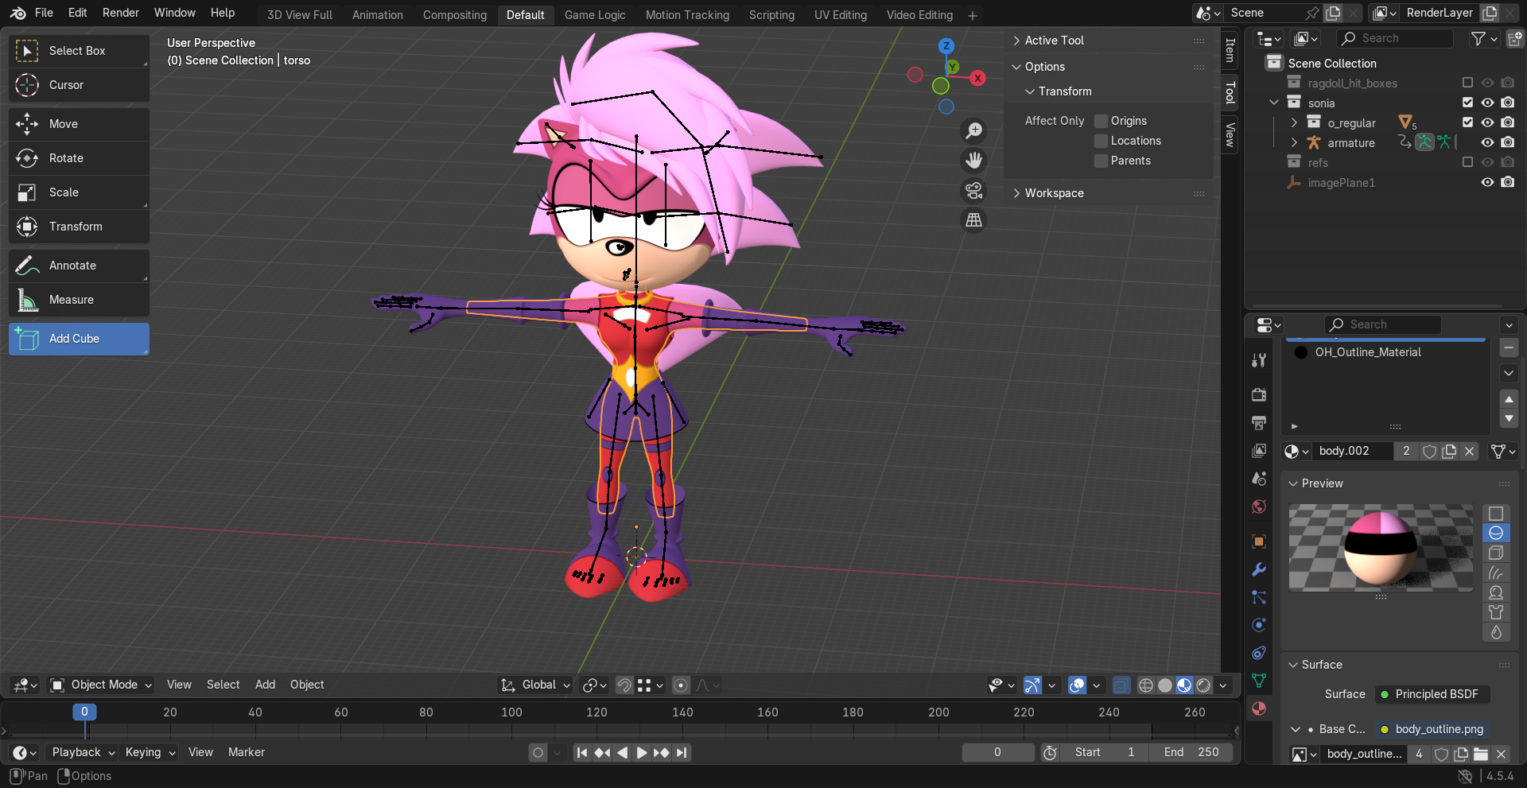The image size is (1527, 788).
Task: Click the timeline current frame marker at 0
Action: [x=84, y=712]
